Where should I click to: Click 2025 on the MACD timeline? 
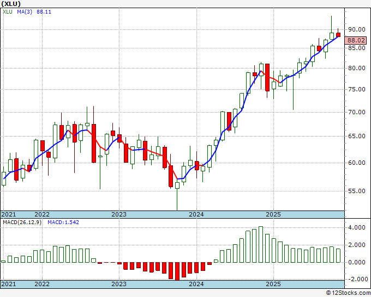point(273,284)
